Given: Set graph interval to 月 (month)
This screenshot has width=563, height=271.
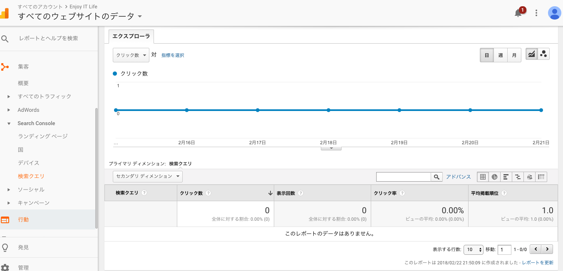Looking at the screenshot, I should click(x=514, y=55).
